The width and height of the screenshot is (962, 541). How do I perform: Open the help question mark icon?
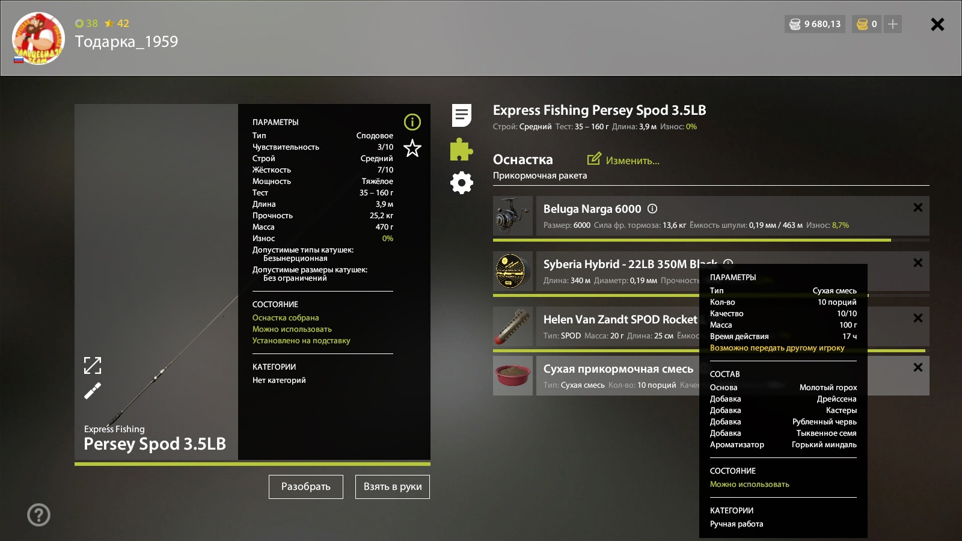point(39,515)
